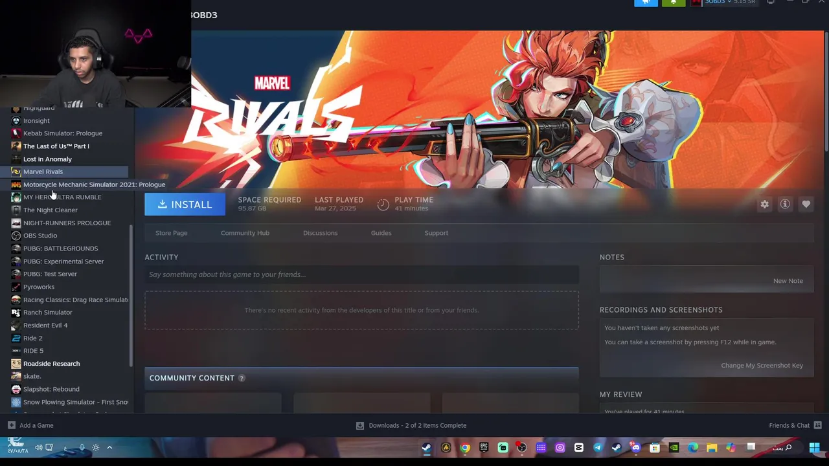Viewport: 829px width, 466px height.
Task: Click the blue INSTALL button
Action: click(x=185, y=205)
